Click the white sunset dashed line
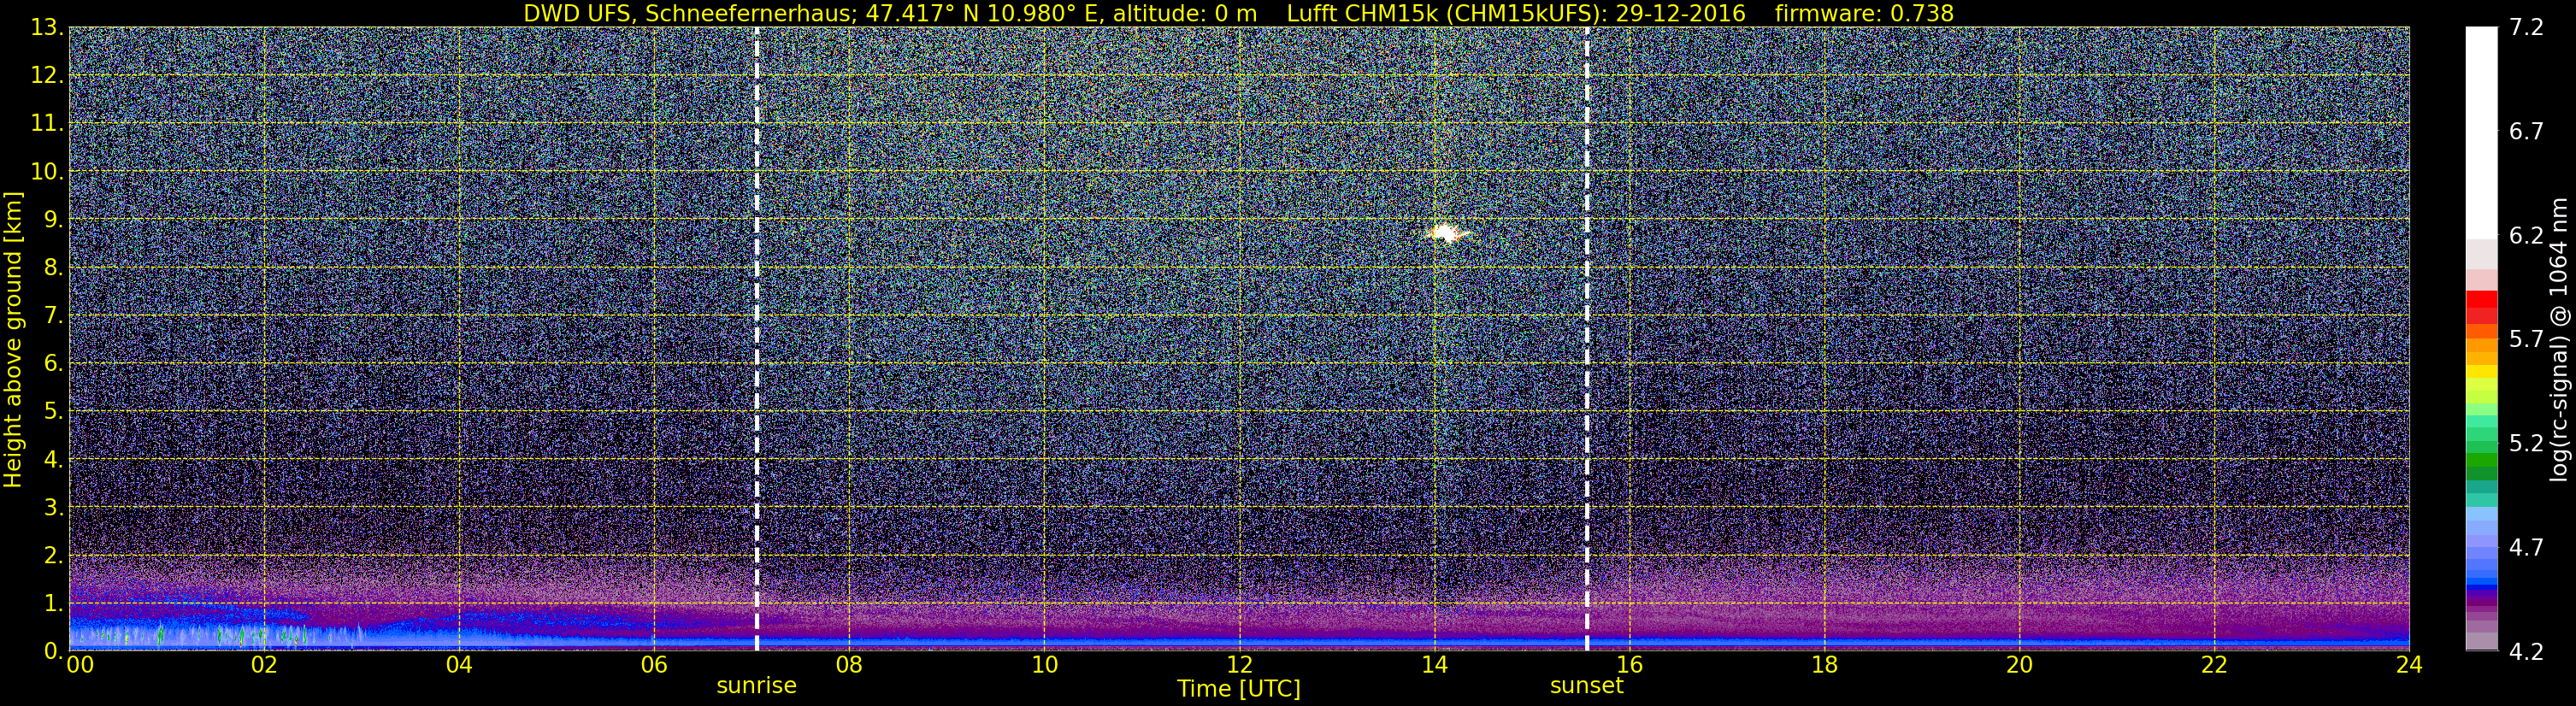2576x706 pixels. (1587, 339)
